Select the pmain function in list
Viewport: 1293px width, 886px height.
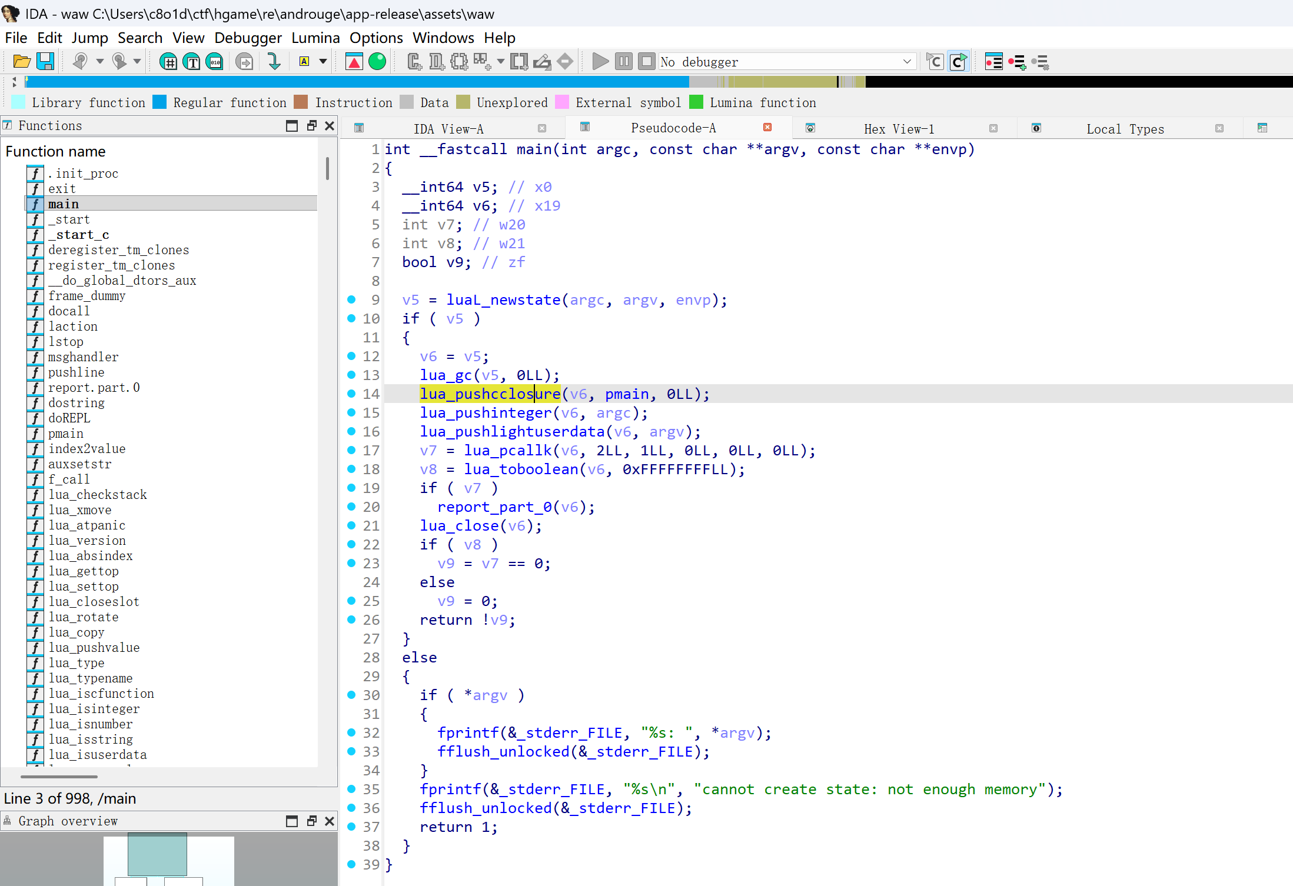click(66, 434)
